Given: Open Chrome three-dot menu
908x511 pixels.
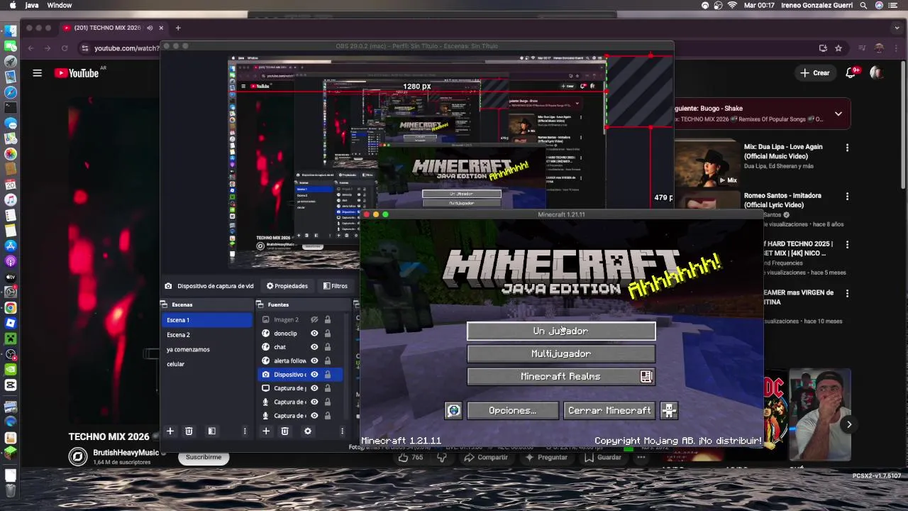Looking at the screenshot, I should pos(897,48).
